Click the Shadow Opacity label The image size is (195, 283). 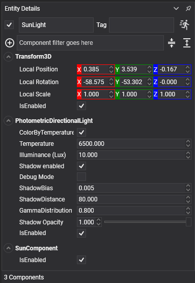point(41,222)
